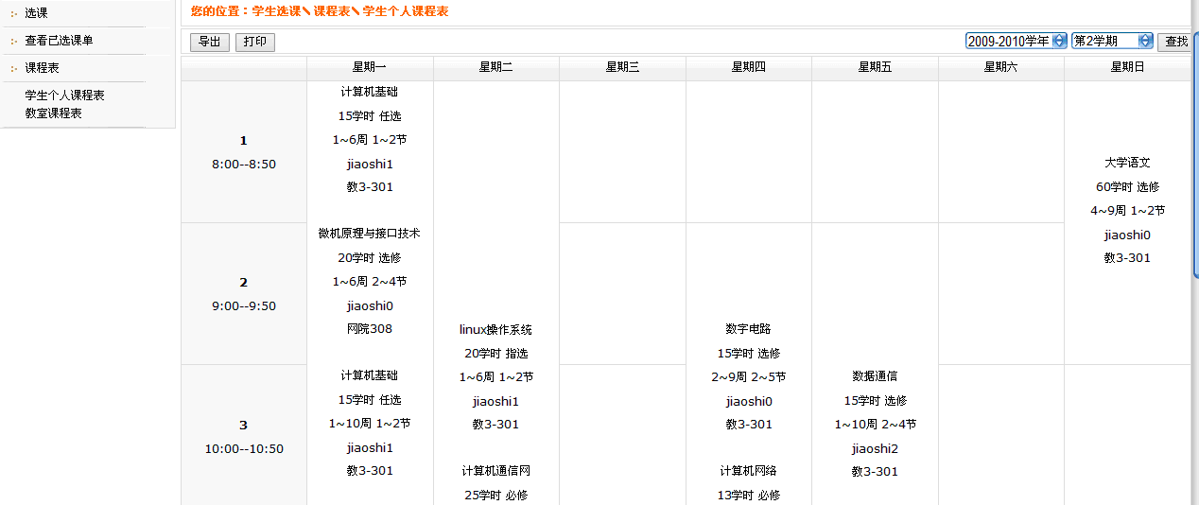The height and width of the screenshot is (505, 1199).
Task: Expand the 课程表 sidebar section
Action: click(x=43, y=69)
